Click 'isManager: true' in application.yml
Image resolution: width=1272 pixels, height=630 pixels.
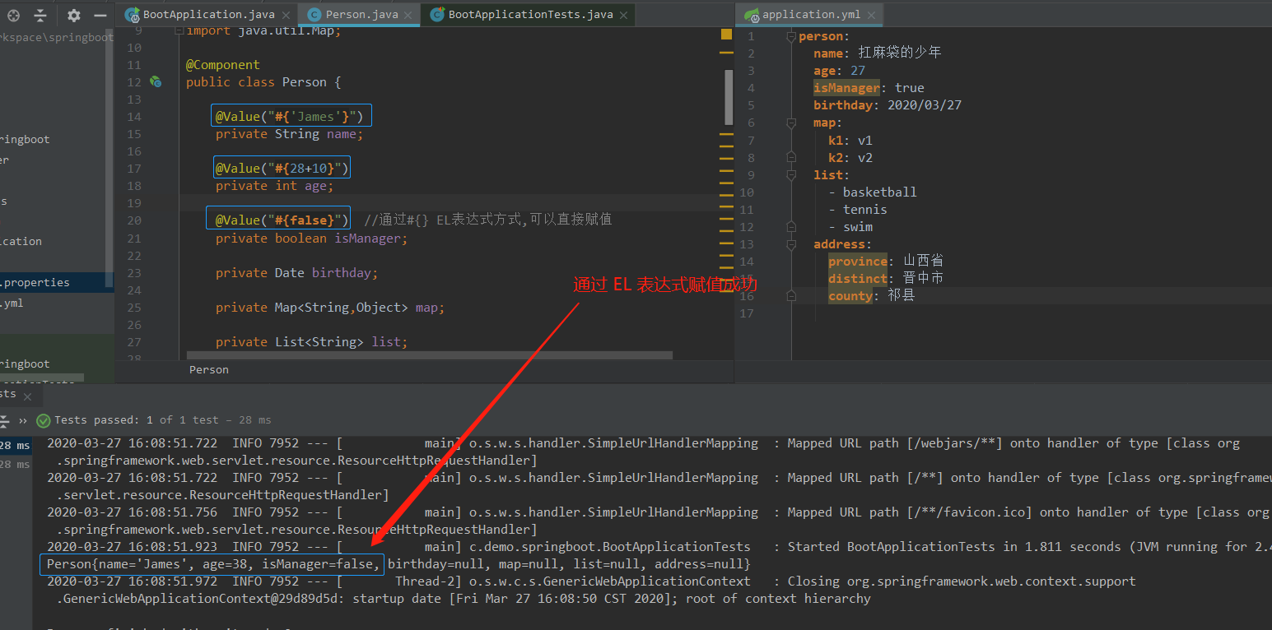point(869,88)
